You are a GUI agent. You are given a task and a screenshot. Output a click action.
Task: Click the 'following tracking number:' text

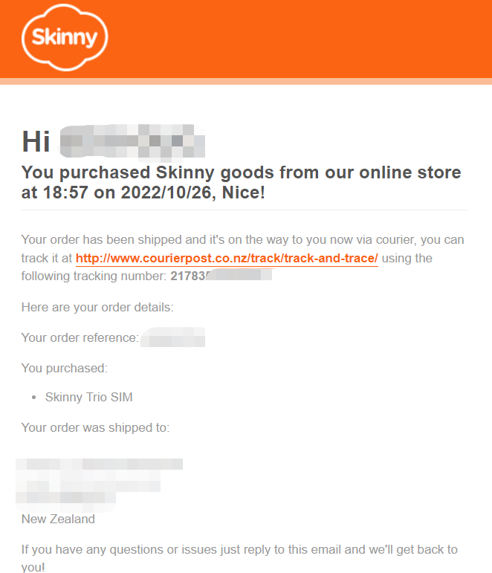coord(94,276)
